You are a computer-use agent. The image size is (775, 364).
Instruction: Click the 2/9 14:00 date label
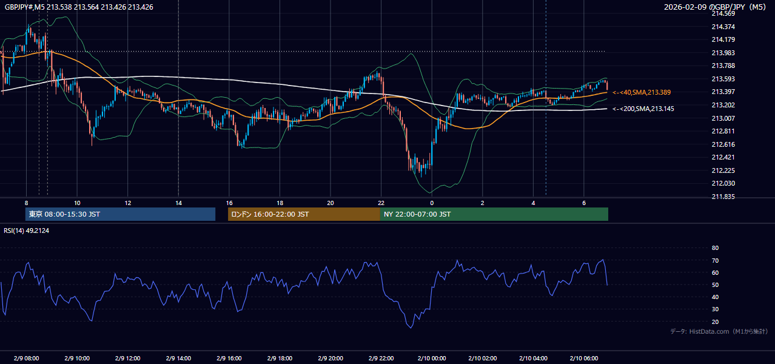click(178, 358)
